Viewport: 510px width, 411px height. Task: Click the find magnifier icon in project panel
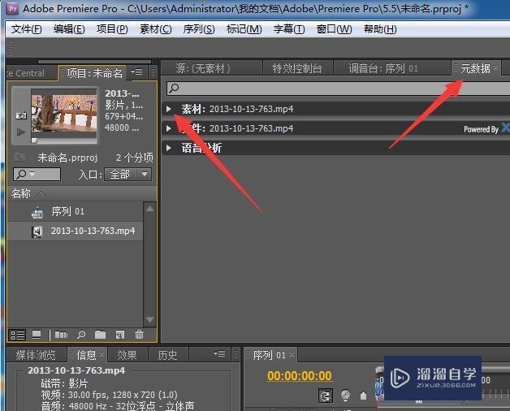(81, 335)
